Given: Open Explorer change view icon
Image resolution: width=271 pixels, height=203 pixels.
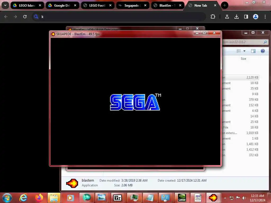Looking at the screenshot, I should 239,51.
